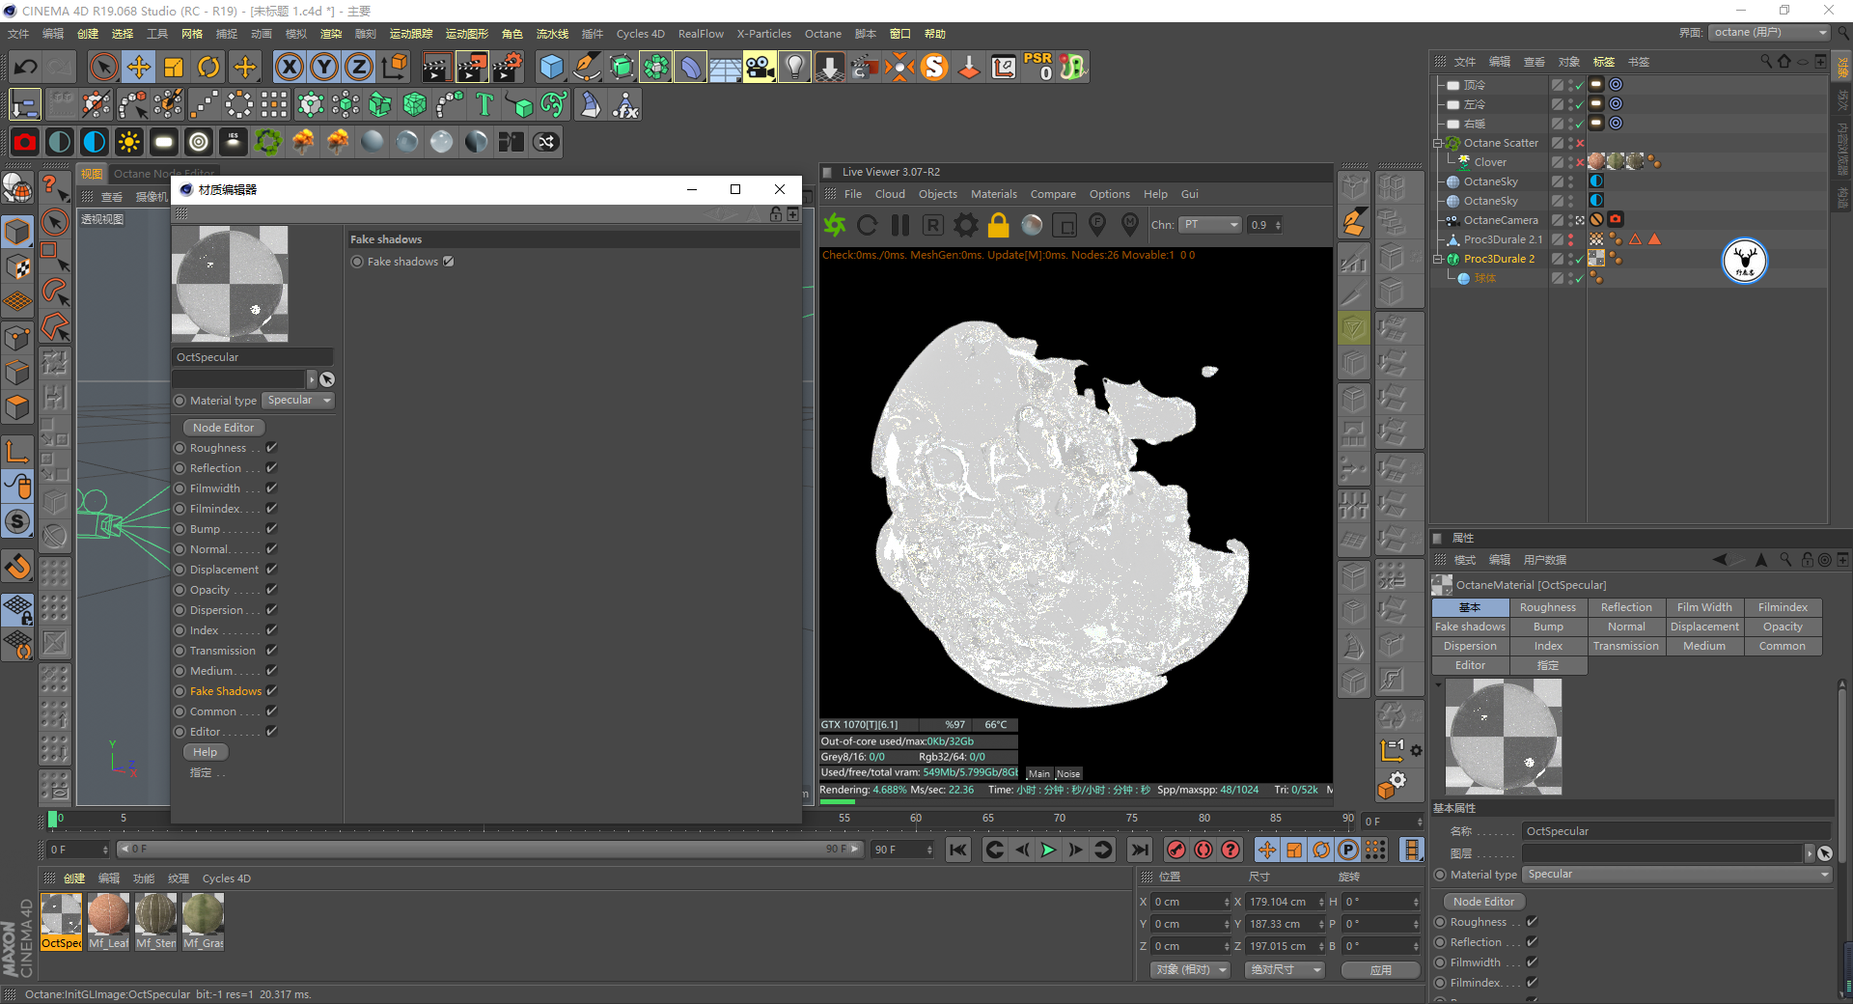Click the PSR reset icon
The image size is (1853, 1004).
point(1038,67)
